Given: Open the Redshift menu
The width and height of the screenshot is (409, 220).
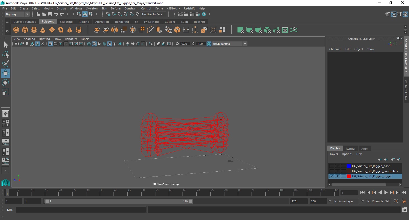Looking at the screenshot, I should coord(189,8).
